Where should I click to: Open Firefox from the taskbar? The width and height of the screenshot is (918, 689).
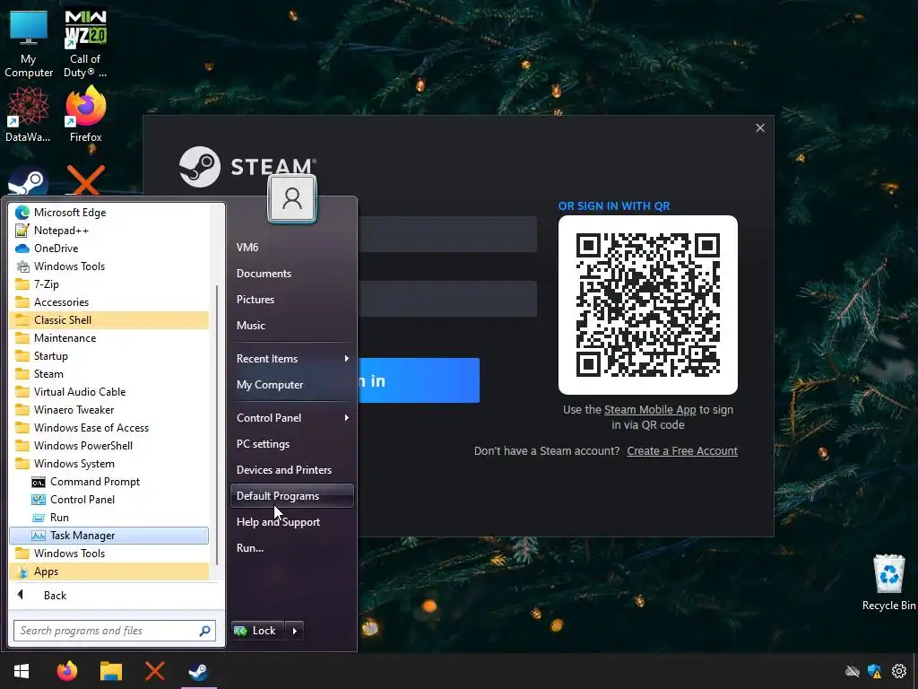[x=66, y=671]
